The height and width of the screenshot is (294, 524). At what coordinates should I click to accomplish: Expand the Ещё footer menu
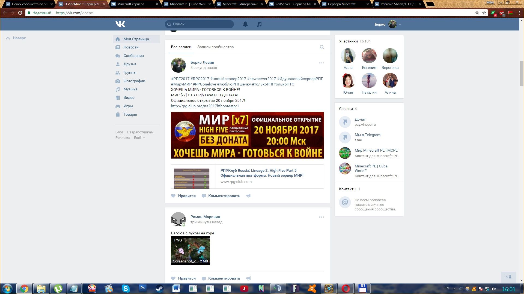pos(139,138)
